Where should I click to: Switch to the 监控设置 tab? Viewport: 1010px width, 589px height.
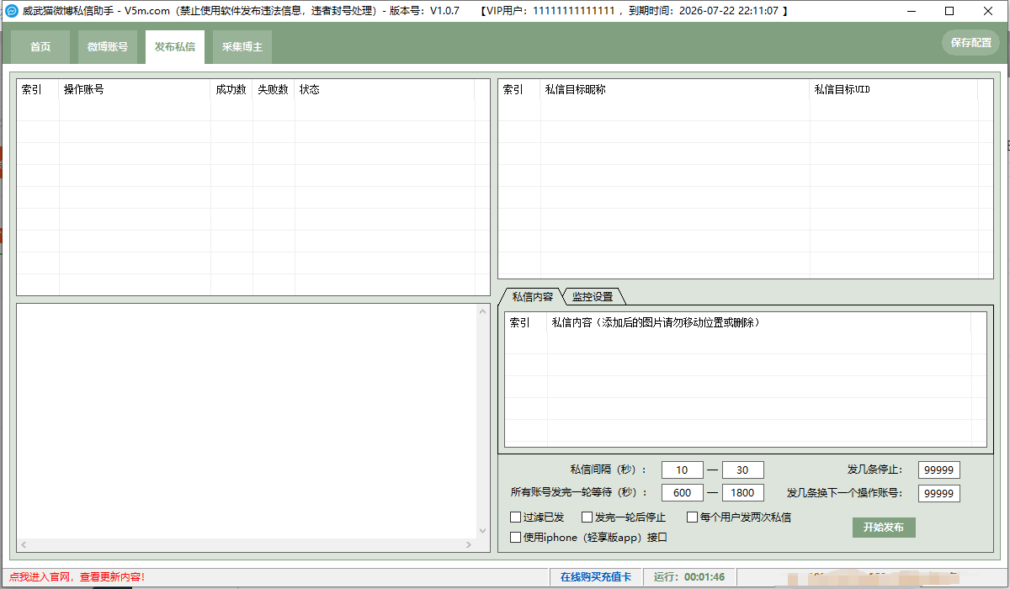(x=593, y=296)
